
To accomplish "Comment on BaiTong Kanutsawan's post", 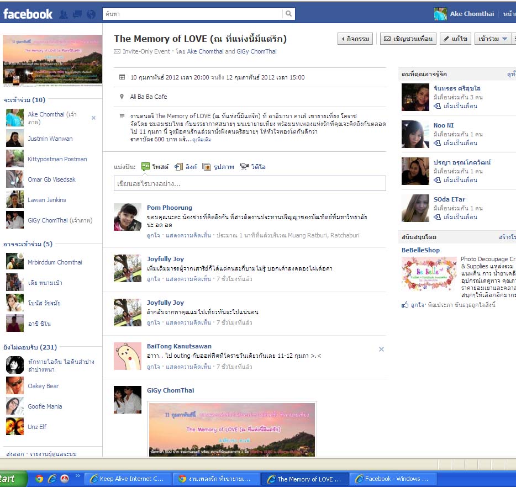I will (188, 367).
